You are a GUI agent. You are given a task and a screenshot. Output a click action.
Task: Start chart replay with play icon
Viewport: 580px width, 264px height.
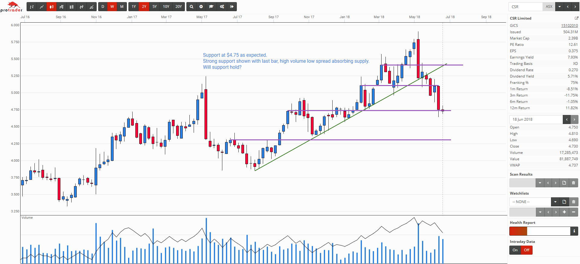(201, 7)
